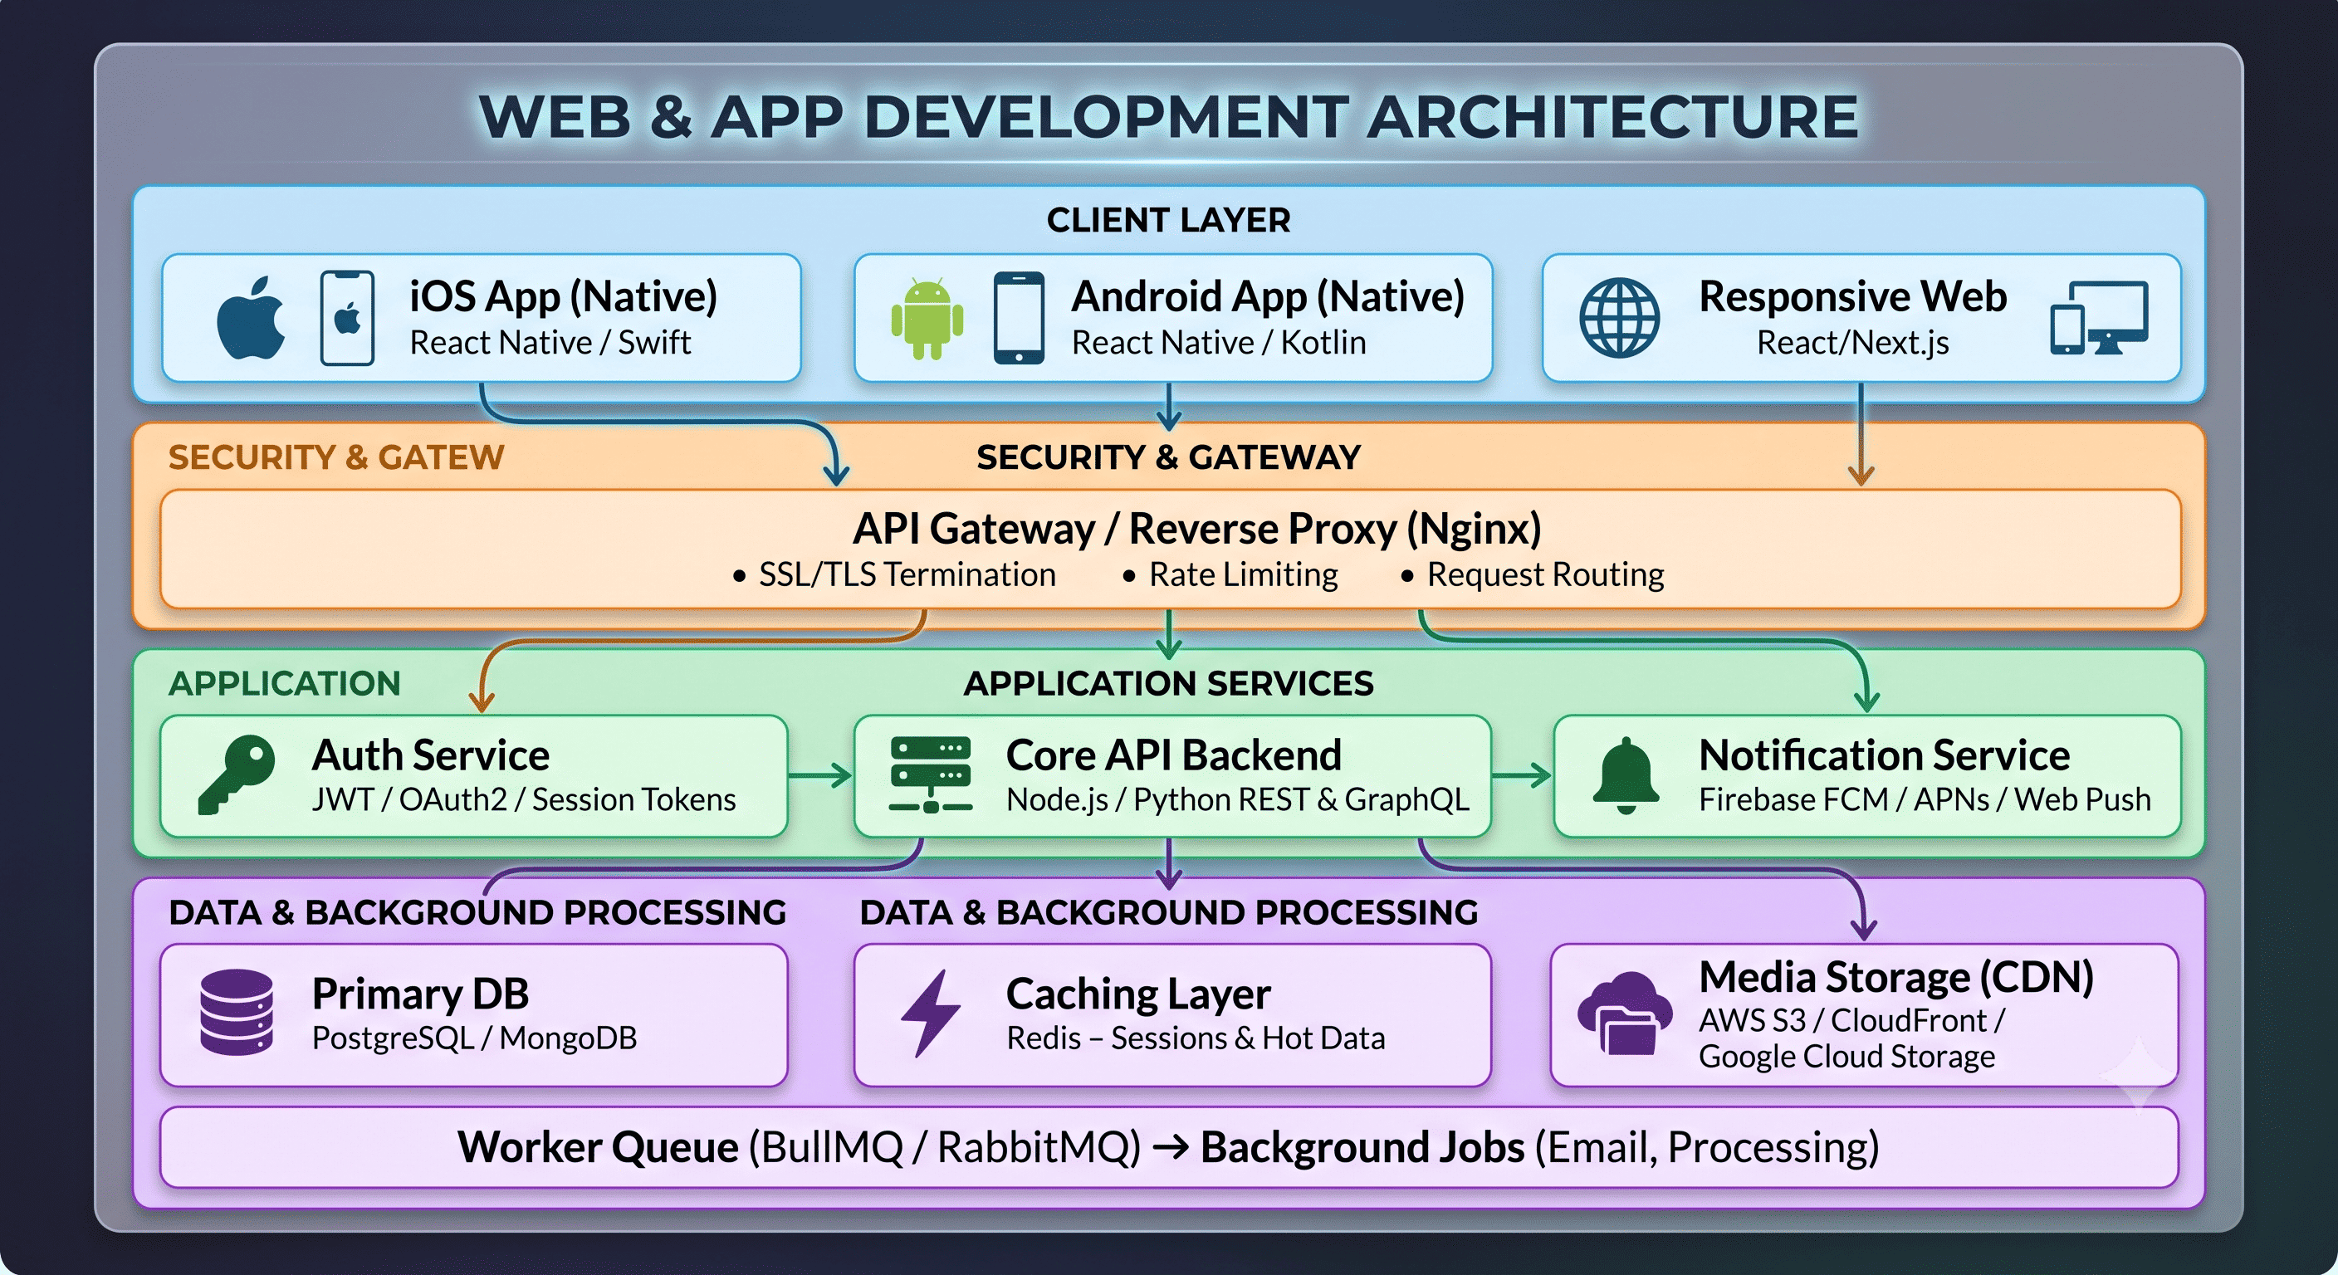Click the server rack icon in Core API Backend
The width and height of the screenshot is (2338, 1275).
click(930, 774)
